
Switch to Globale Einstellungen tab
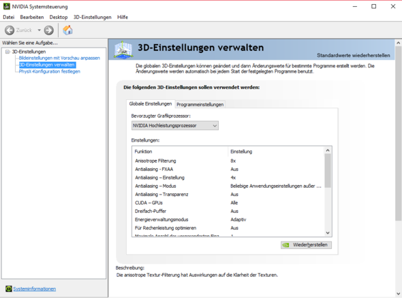click(151, 103)
